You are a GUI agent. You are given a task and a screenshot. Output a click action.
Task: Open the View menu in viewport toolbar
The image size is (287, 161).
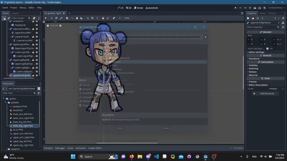[127, 18]
